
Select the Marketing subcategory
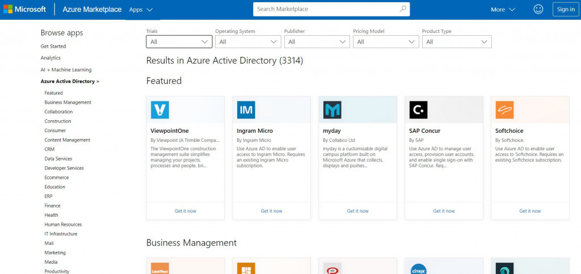(x=55, y=252)
